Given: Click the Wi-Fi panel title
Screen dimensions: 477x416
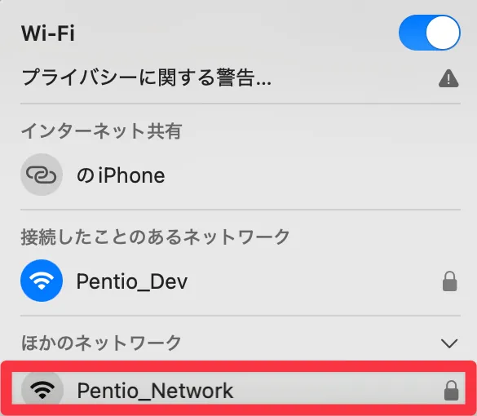Looking at the screenshot, I should pos(48,33).
